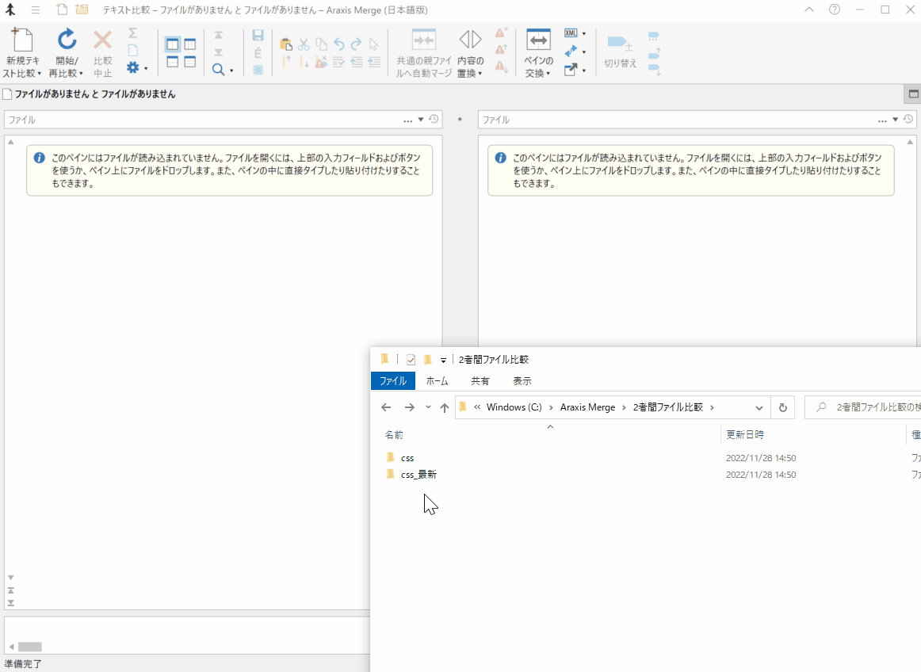Expand the Explorer address bar dropdown
Image resolution: width=921 pixels, height=672 pixels.
coord(759,407)
